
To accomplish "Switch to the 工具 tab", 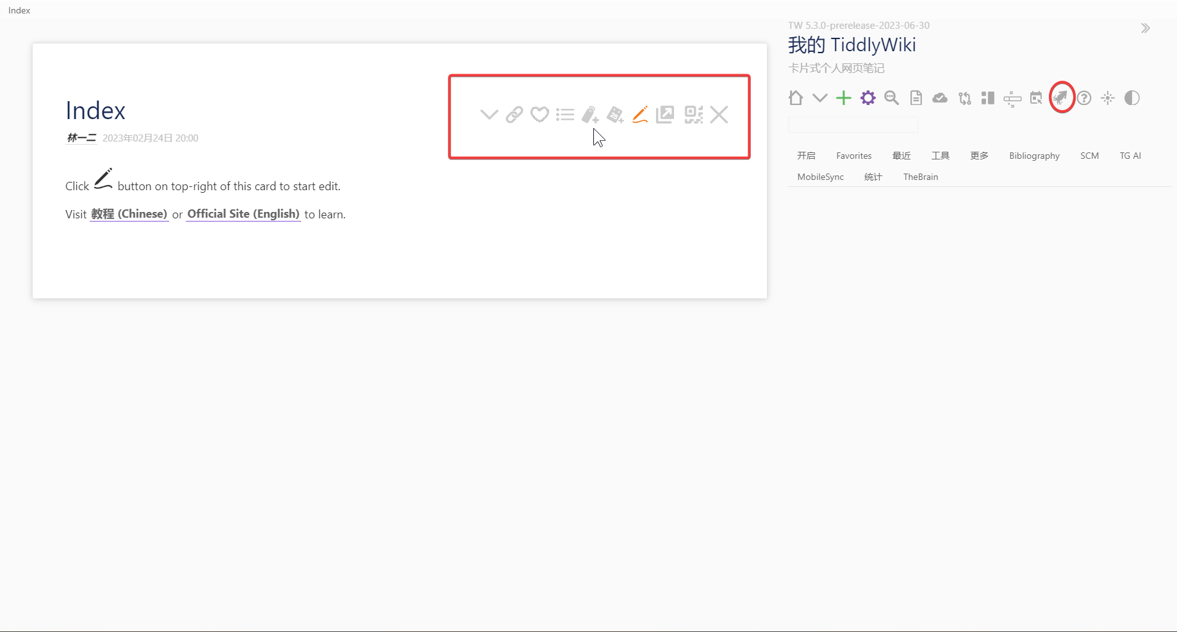I will click(x=941, y=156).
